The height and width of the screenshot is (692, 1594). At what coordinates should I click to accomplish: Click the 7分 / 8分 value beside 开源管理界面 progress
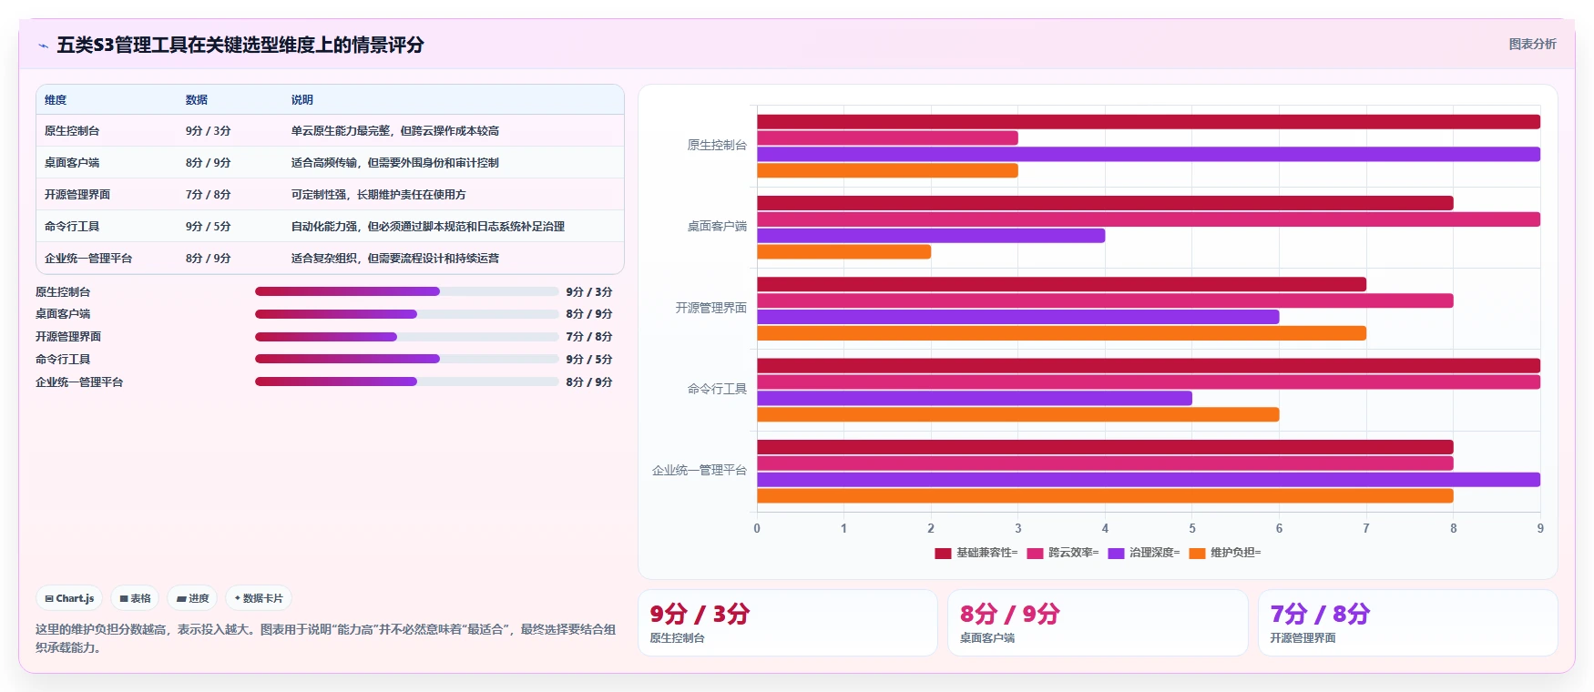point(589,337)
